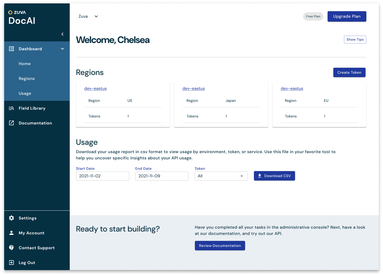Click the Dashboard list icon in sidebar

(11, 49)
